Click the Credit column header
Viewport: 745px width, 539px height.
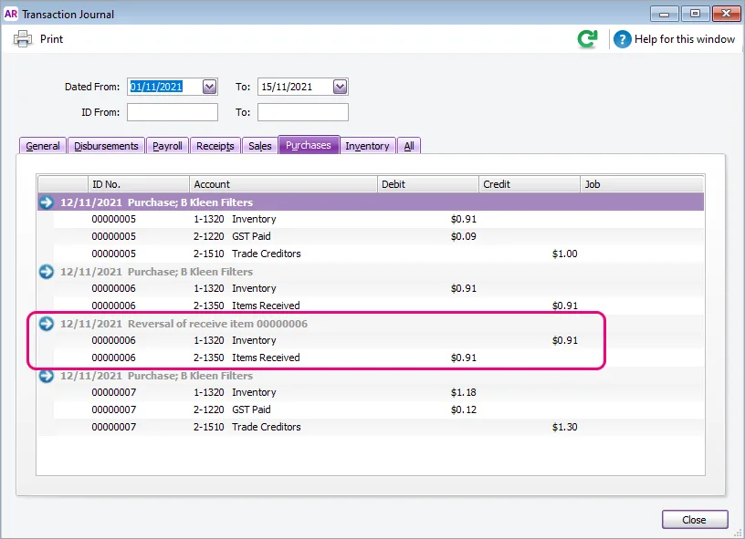pos(529,184)
